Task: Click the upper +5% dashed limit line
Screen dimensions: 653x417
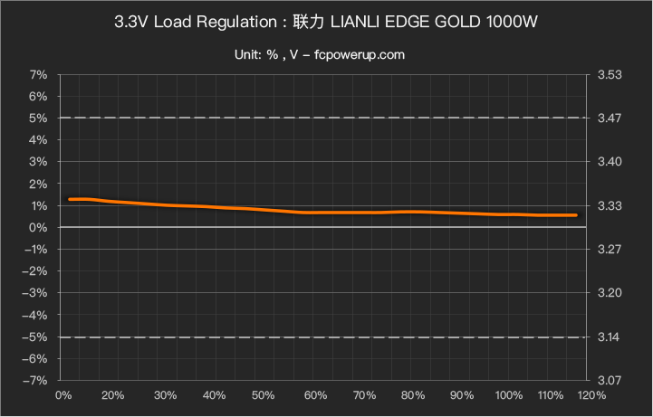Action: (x=323, y=118)
